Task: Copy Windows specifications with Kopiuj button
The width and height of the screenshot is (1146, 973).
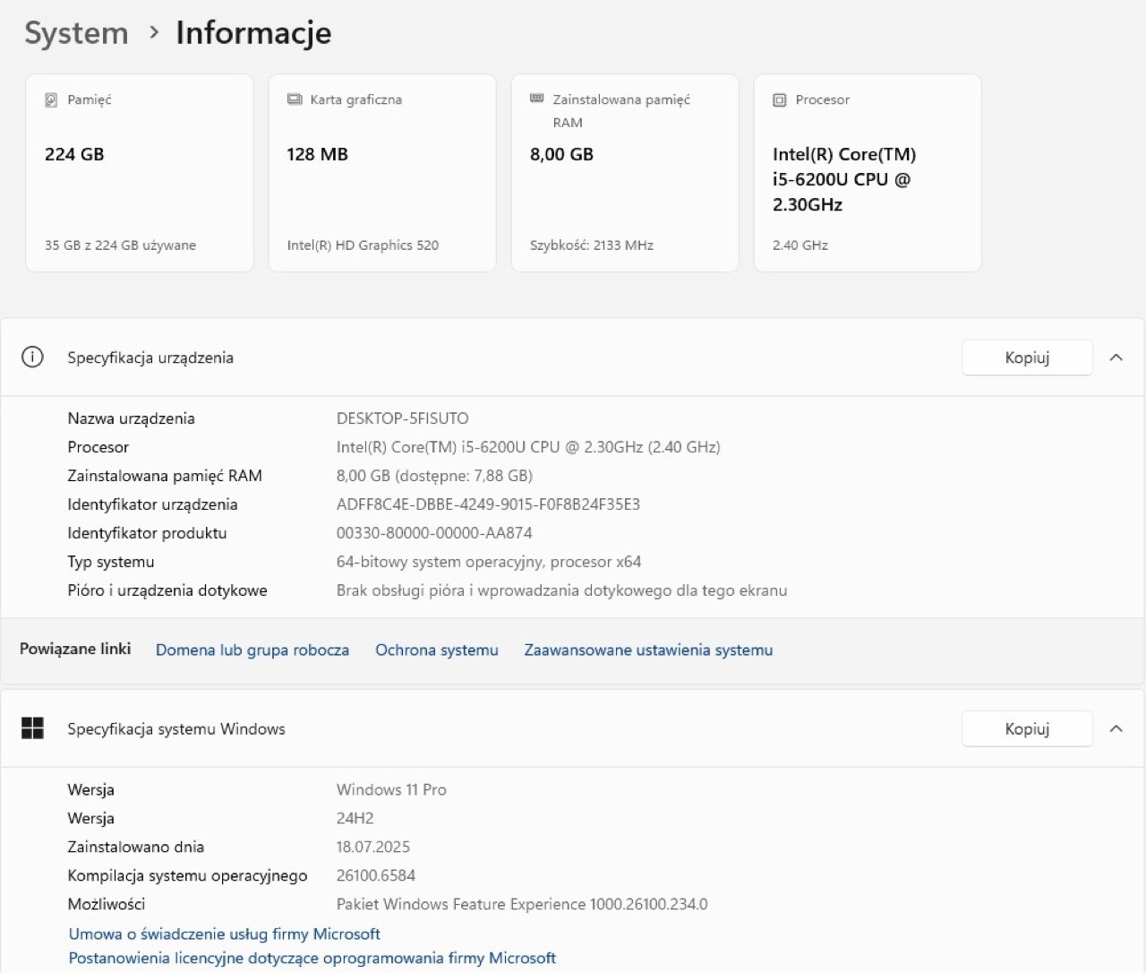Action: tap(1026, 728)
